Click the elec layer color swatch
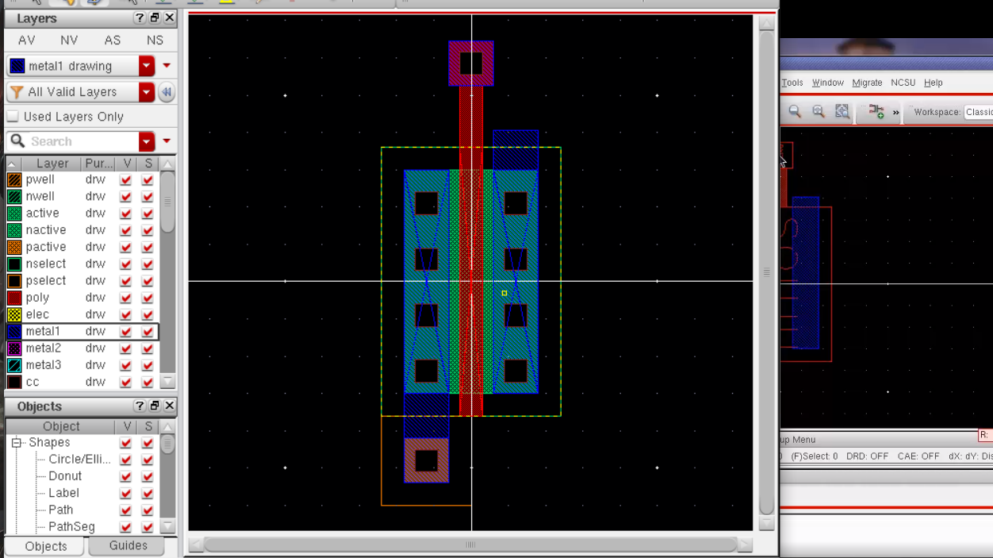 (14, 314)
